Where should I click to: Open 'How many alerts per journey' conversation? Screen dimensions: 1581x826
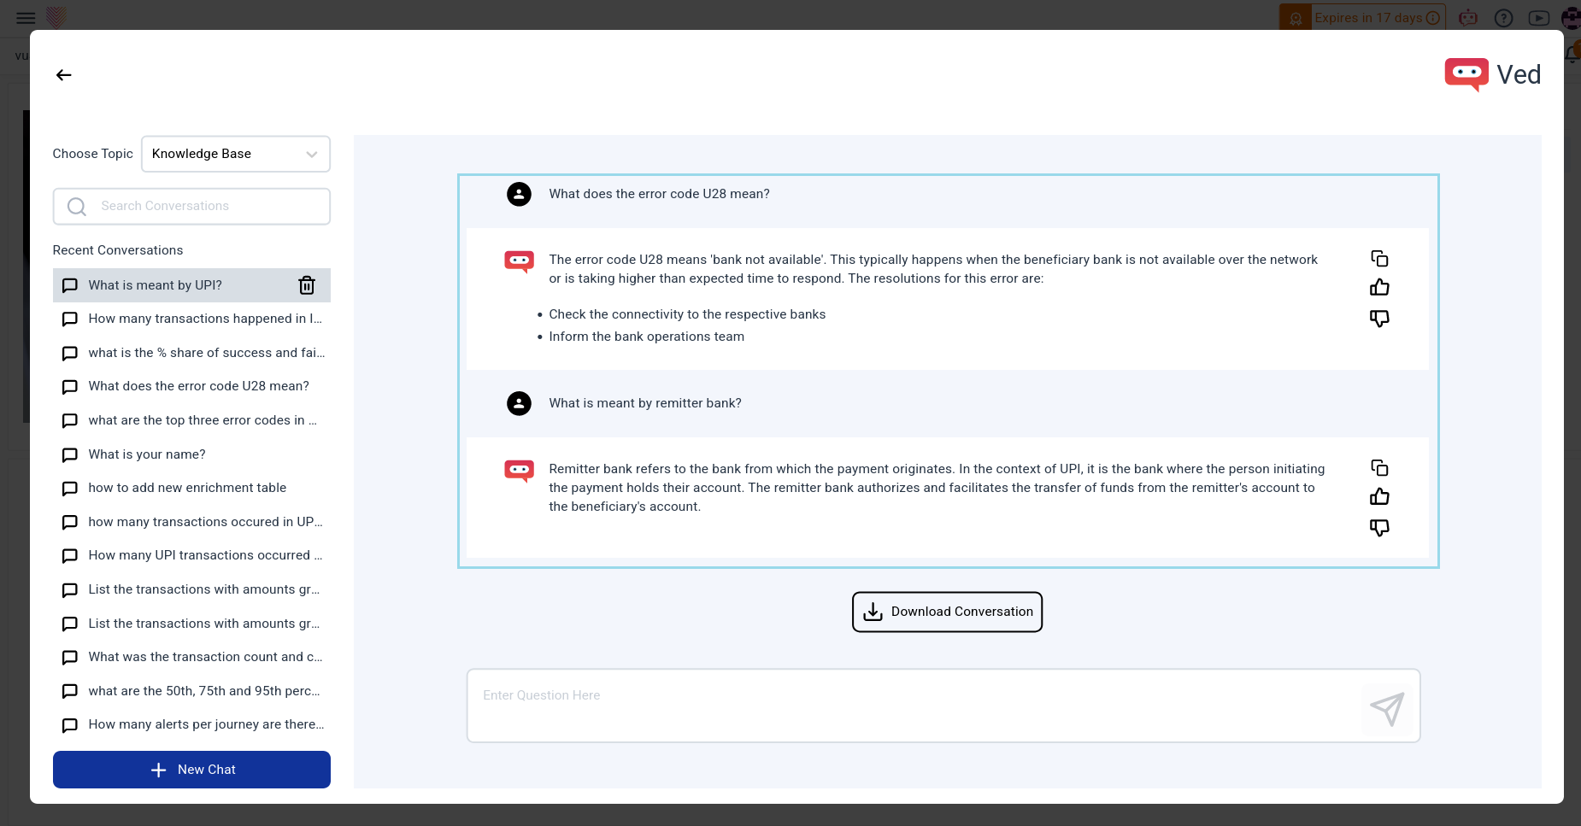(x=206, y=724)
